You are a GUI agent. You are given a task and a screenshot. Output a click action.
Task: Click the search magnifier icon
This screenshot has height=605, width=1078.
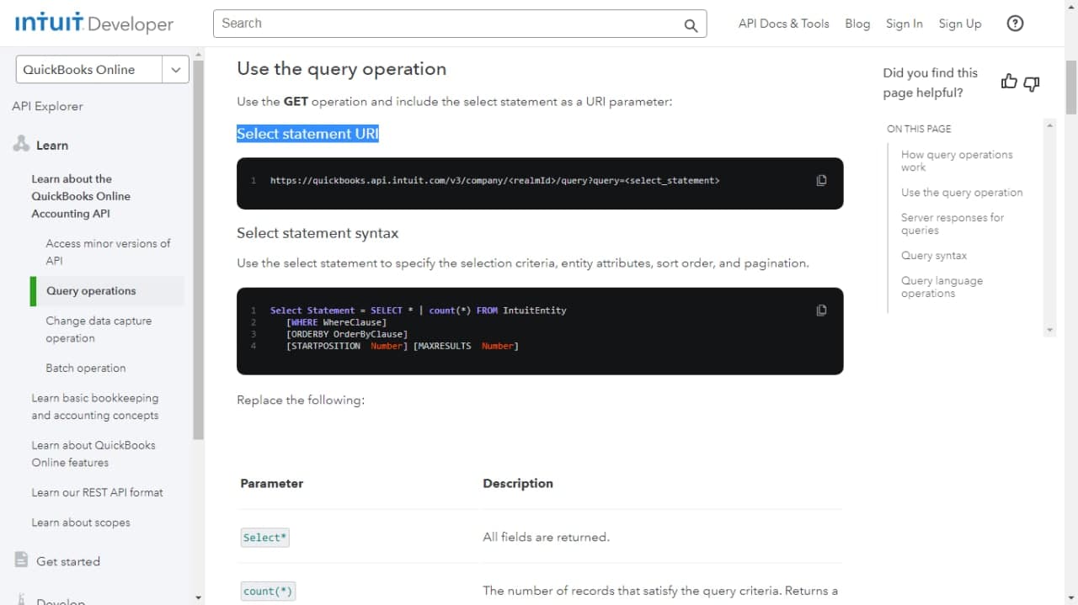pyautogui.click(x=691, y=24)
